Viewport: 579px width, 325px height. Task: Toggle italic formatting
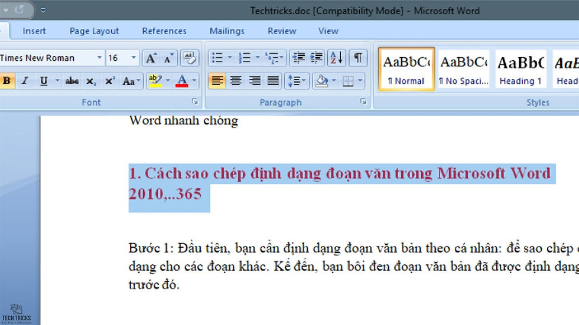[x=25, y=81]
